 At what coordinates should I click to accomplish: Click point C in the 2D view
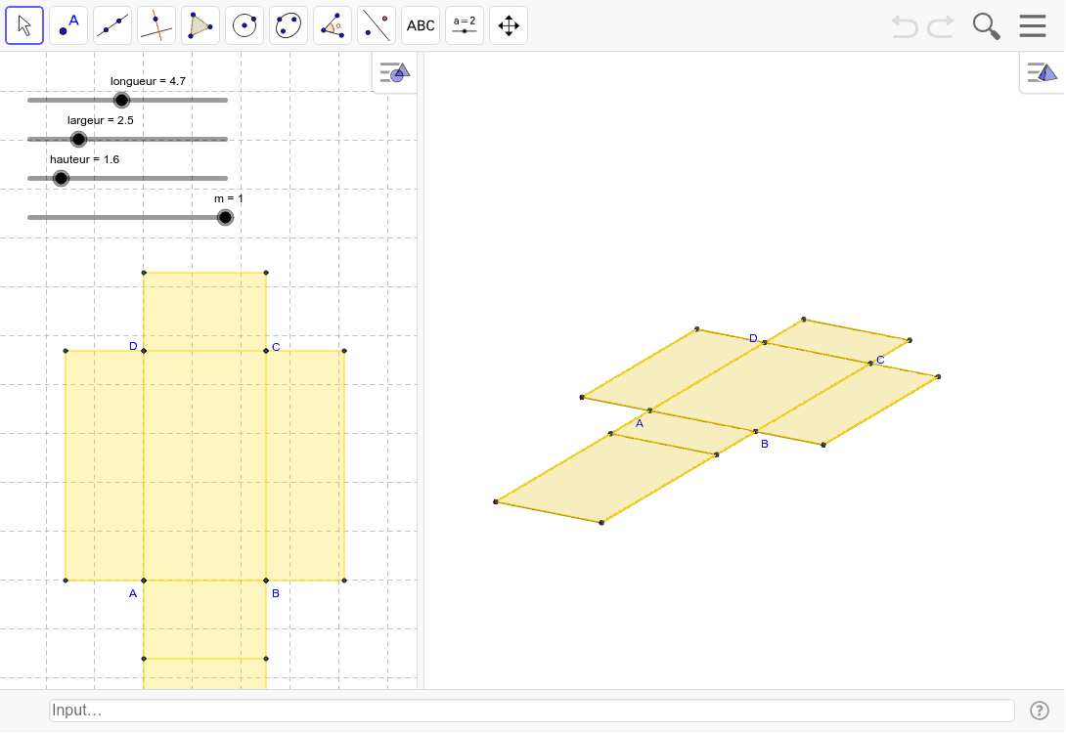tap(266, 351)
